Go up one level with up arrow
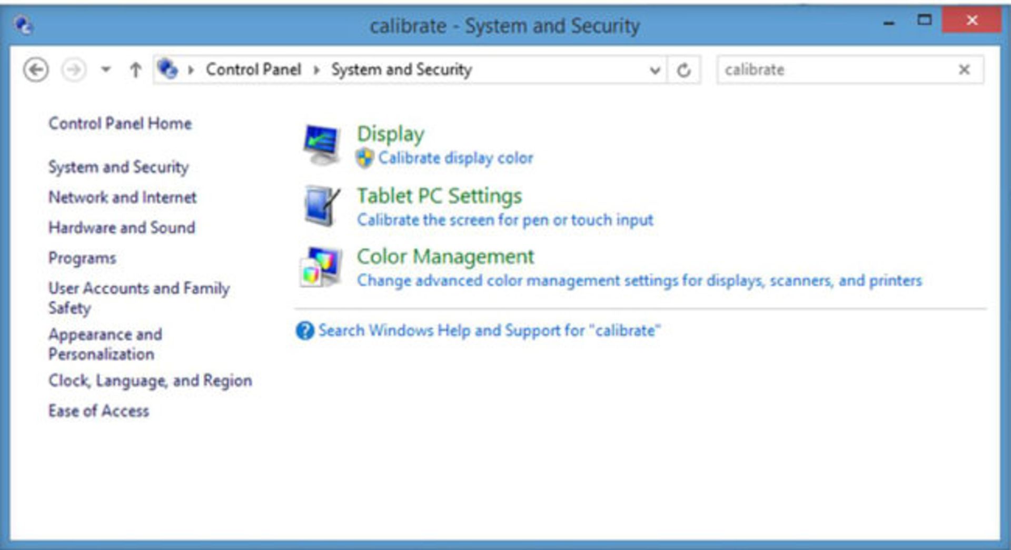The width and height of the screenshot is (1011, 550). [x=135, y=69]
